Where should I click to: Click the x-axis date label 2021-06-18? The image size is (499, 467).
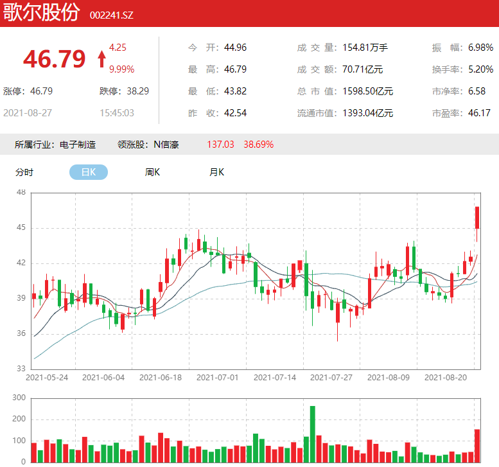[x=161, y=378]
